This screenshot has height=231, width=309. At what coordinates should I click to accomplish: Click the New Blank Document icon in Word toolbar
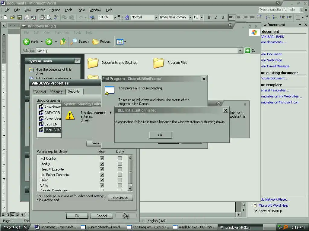(x=5, y=17)
